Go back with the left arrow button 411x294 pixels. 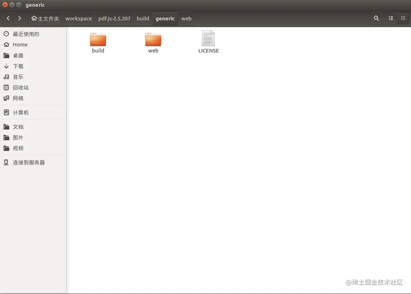[x=8, y=19]
